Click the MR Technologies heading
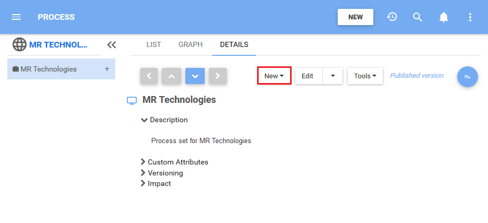 tap(179, 100)
